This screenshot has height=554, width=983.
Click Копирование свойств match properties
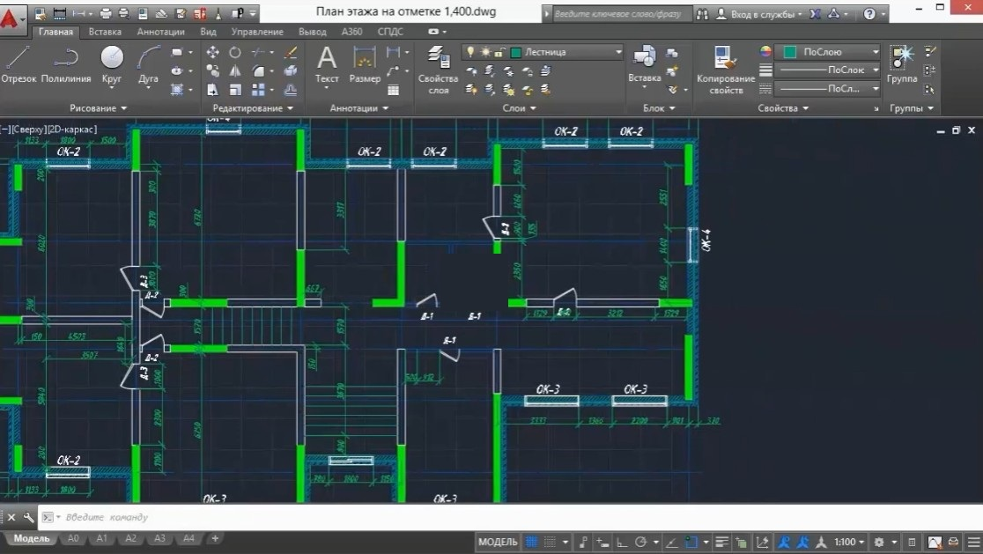725,70
